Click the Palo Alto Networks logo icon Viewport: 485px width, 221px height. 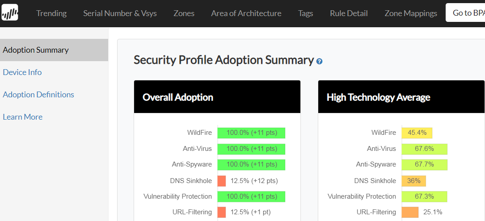(9, 13)
